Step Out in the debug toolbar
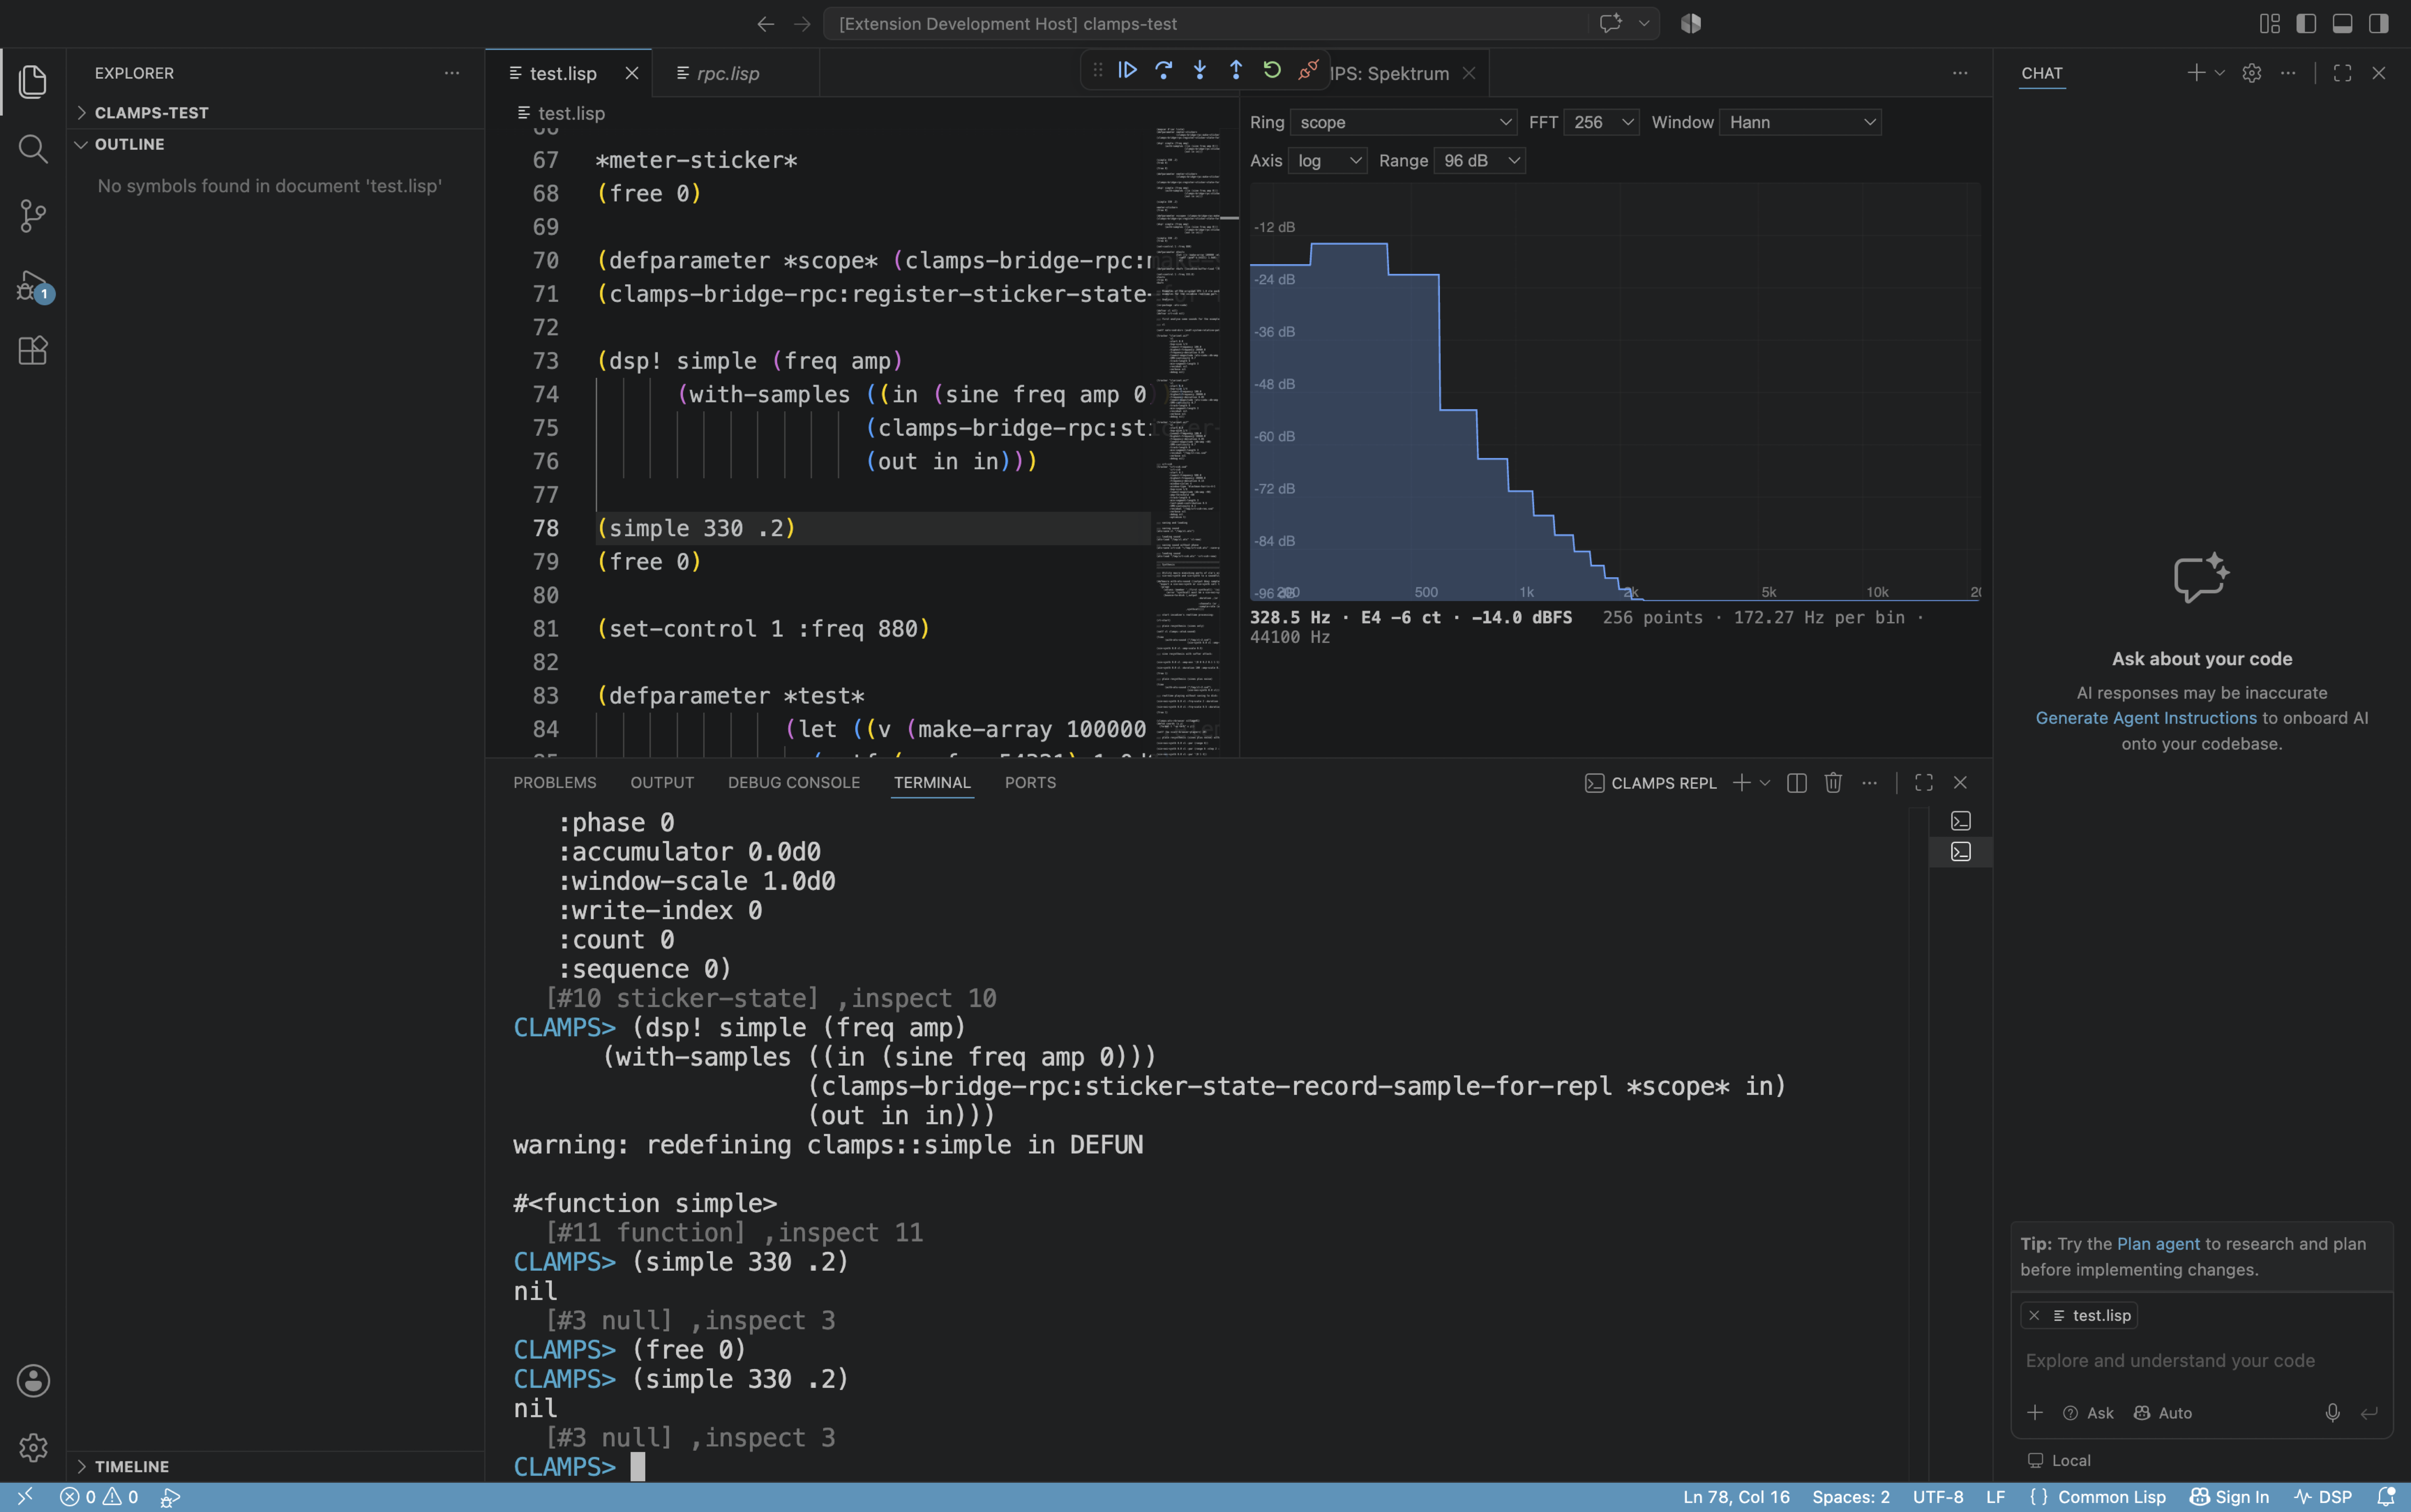The height and width of the screenshot is (1512, 2411). click(x=1236, y=70)
